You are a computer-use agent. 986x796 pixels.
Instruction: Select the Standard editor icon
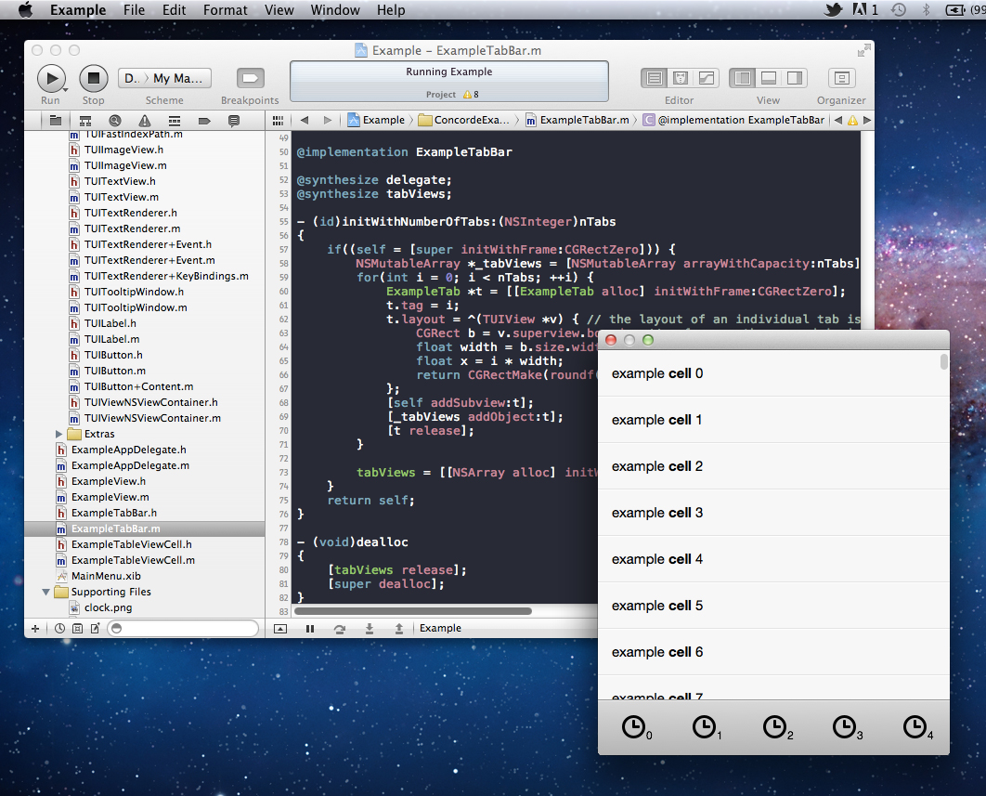(x=654, y=78)
